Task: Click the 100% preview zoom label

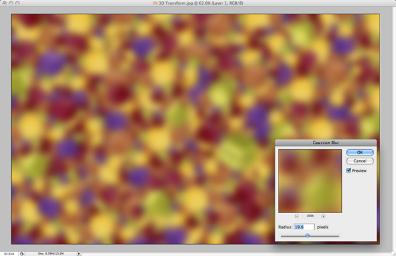Action: (310, 216)
